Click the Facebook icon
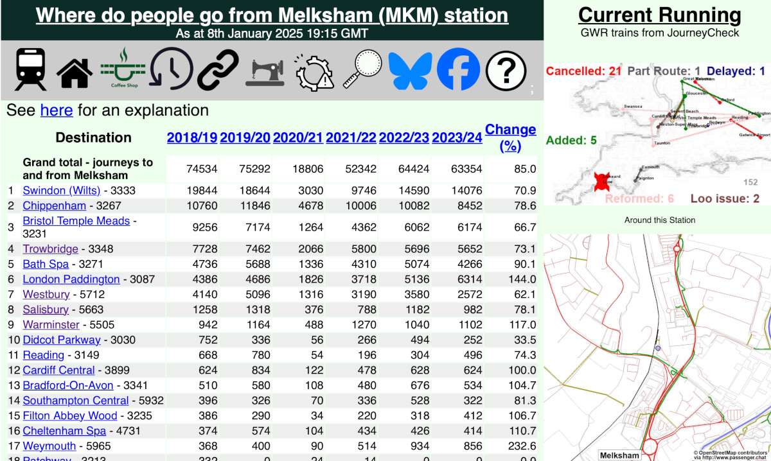771x461 pixels. tap(458, 69)
